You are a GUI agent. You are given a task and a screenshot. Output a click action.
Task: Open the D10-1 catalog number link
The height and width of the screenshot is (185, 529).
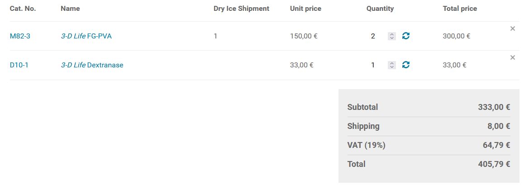click(19, 65)
